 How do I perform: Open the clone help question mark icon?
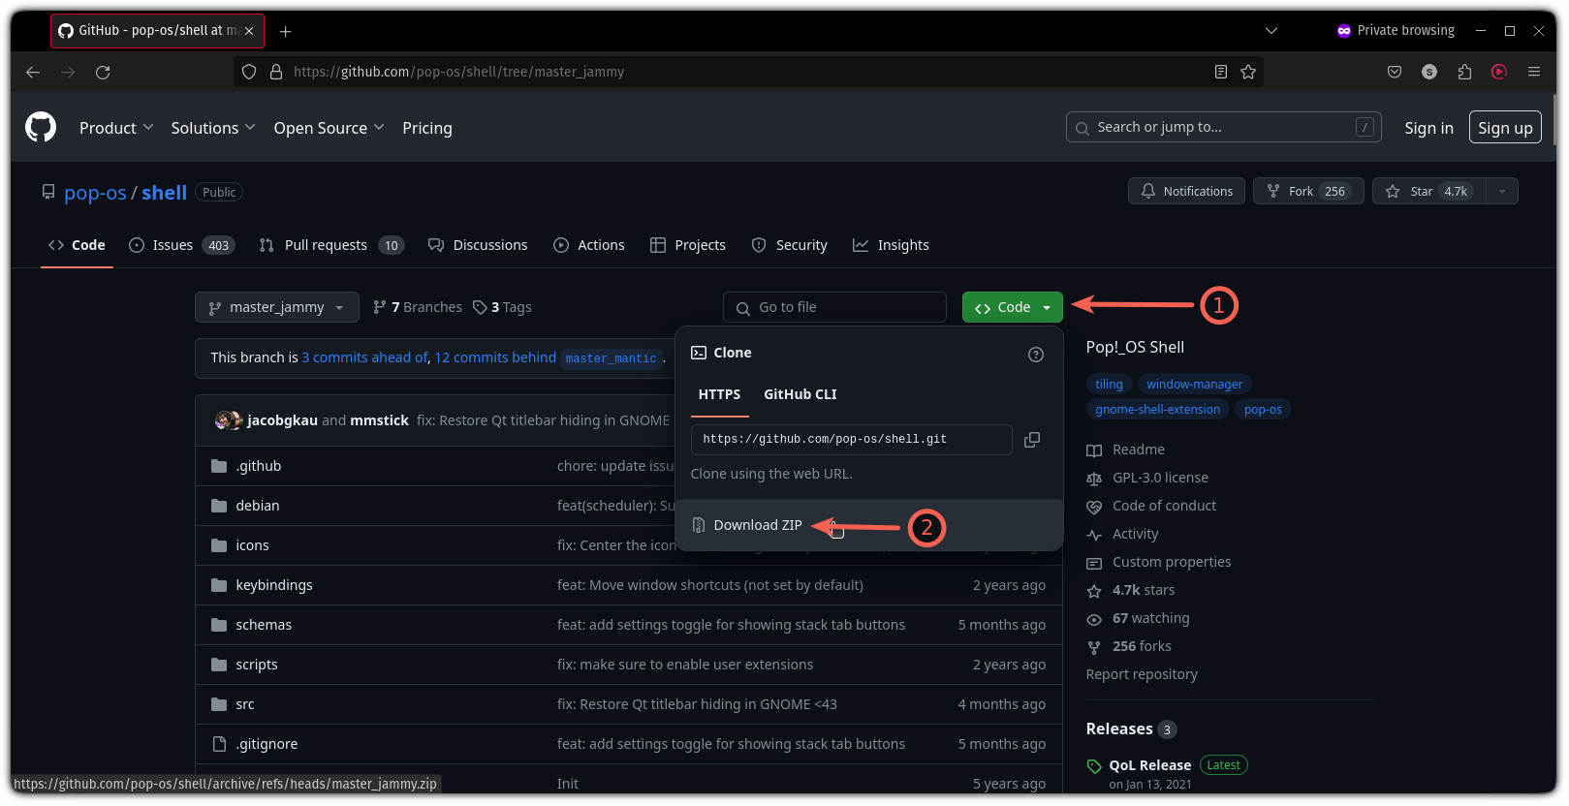point(1036,355)
